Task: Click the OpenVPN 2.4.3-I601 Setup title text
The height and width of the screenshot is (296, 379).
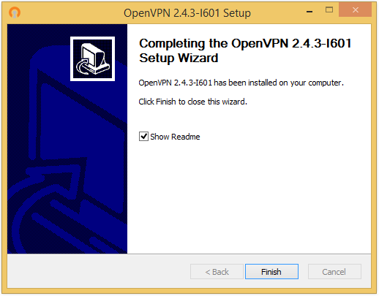Action: 187,13
